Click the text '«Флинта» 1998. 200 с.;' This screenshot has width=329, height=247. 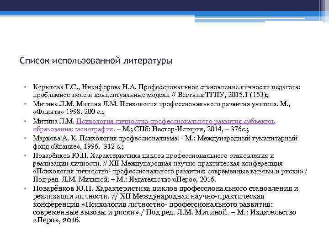pos(69,112)
